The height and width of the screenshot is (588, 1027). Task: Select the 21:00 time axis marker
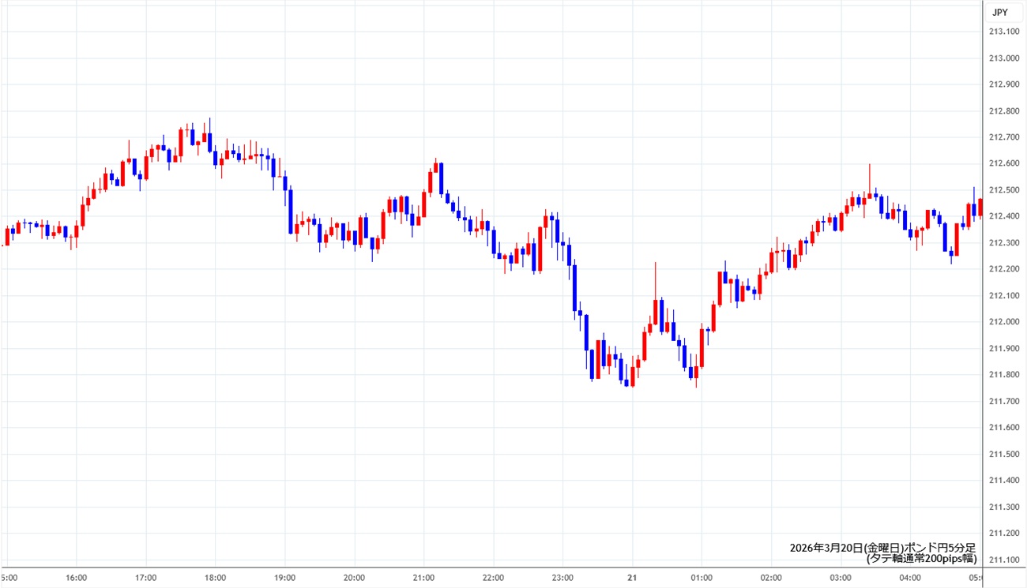pyautogui.click(x=424, y=577)
